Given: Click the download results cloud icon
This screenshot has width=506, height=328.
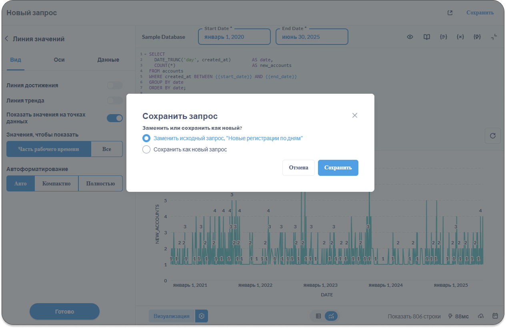Looking at the screenshot, I should coord(481,316).
